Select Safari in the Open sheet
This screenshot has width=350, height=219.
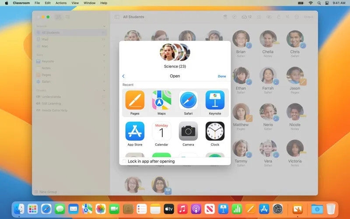coord(188,100)
